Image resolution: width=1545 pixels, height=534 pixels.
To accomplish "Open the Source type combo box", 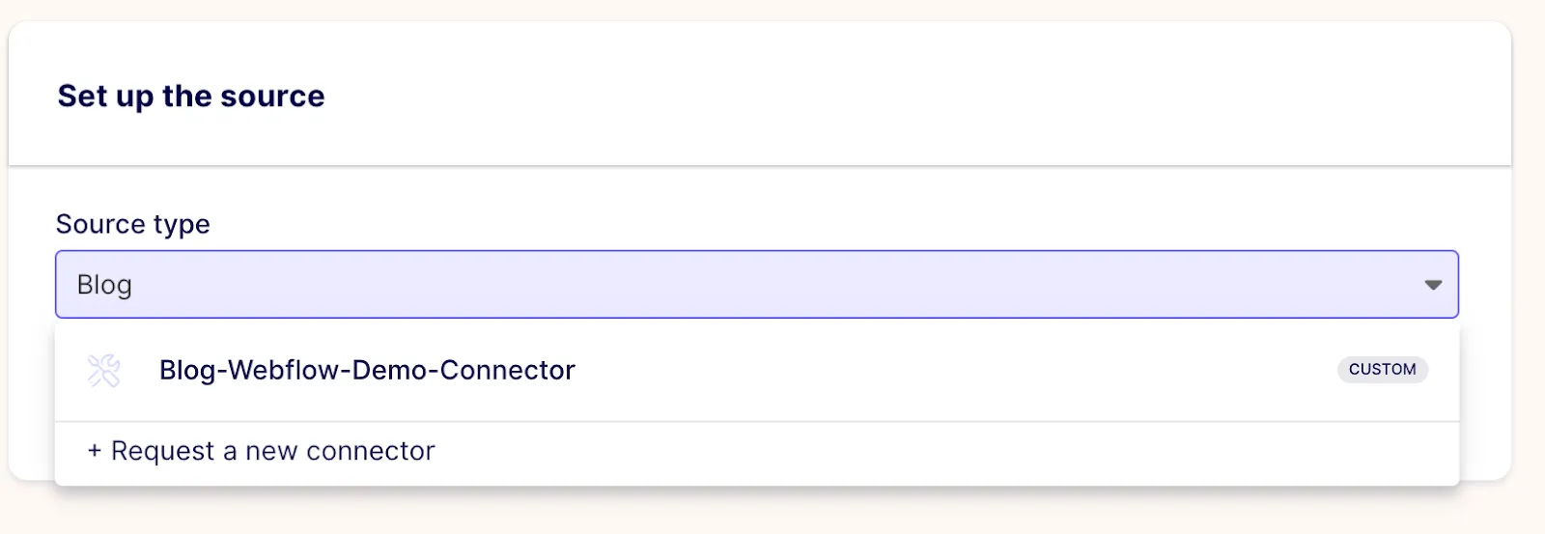I will click(x=757, y=284).
